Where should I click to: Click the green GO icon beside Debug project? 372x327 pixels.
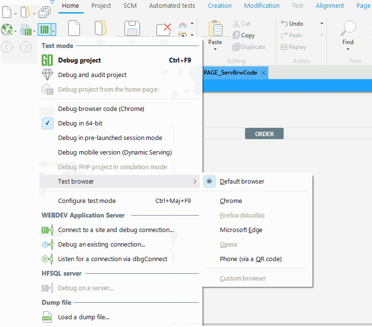point(47,60)
